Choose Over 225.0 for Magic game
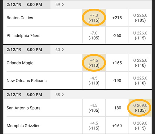This screenshot has height=134, width=155. click(140, 63)
